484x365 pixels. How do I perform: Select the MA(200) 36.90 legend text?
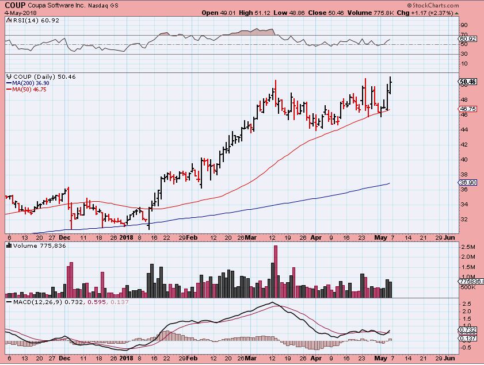coord(31,83)
